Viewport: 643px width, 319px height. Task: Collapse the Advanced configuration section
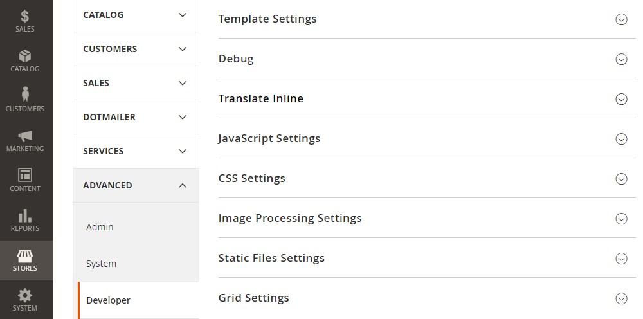tap(136, 185)
